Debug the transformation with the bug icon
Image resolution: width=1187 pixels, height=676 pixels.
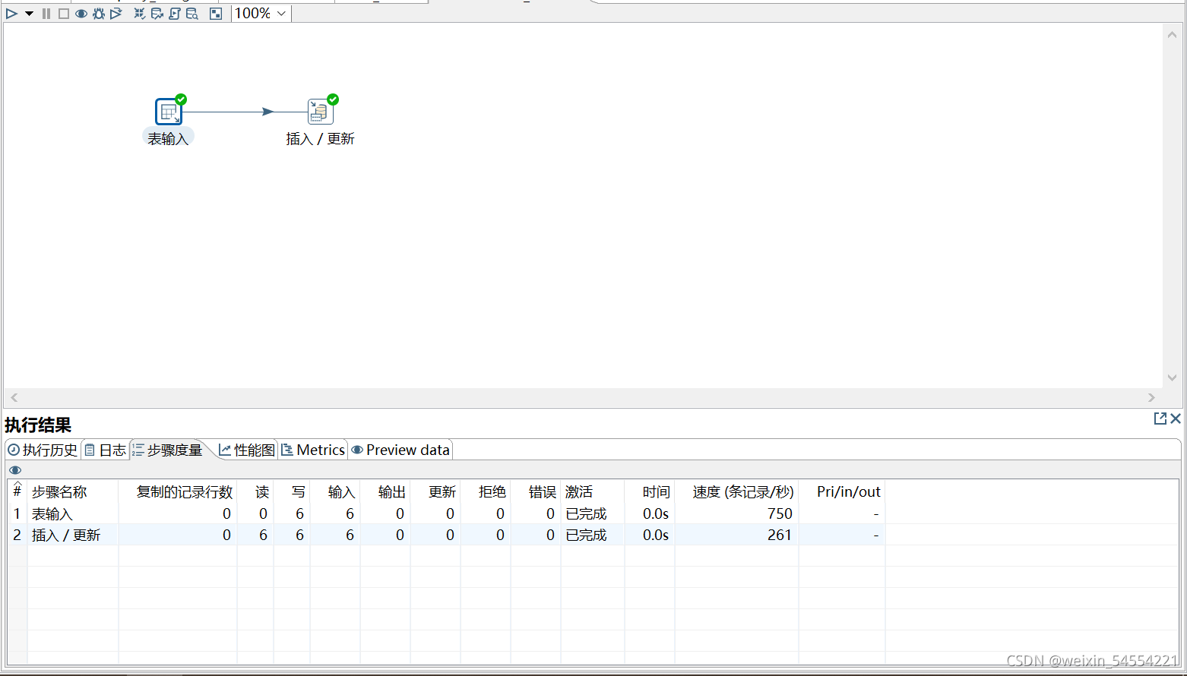click(x=99, y=14)
